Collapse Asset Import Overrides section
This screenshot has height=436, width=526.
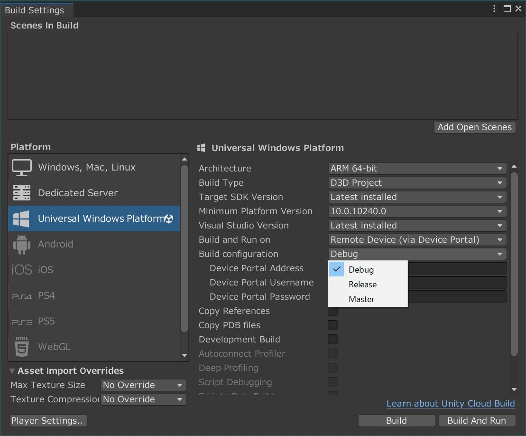pyautogui.click(x=12, y=371)
